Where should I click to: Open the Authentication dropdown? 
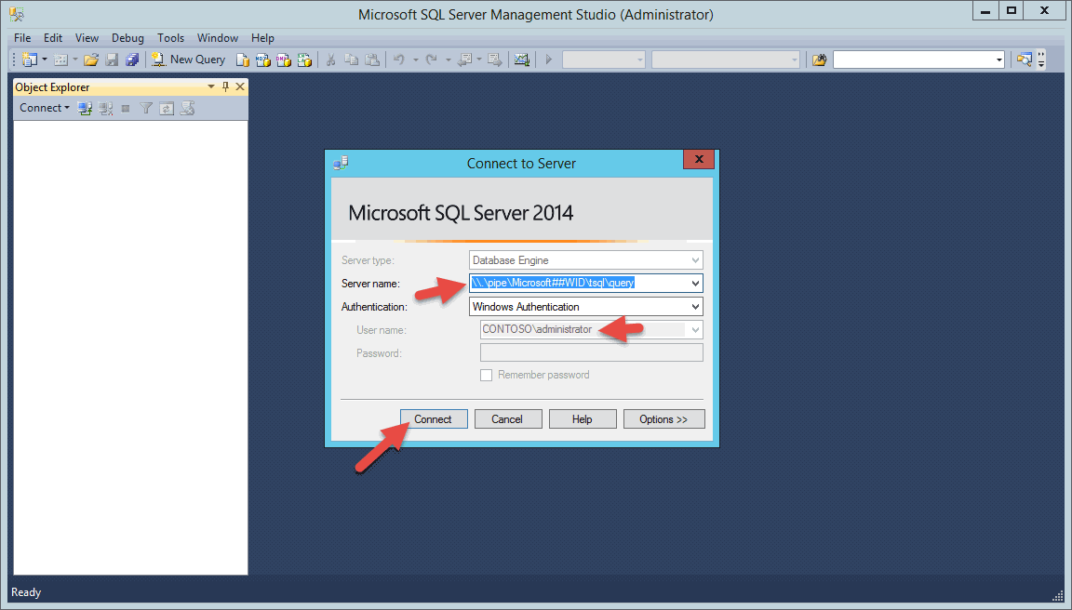pyautogui.click(x=586, y=307)
